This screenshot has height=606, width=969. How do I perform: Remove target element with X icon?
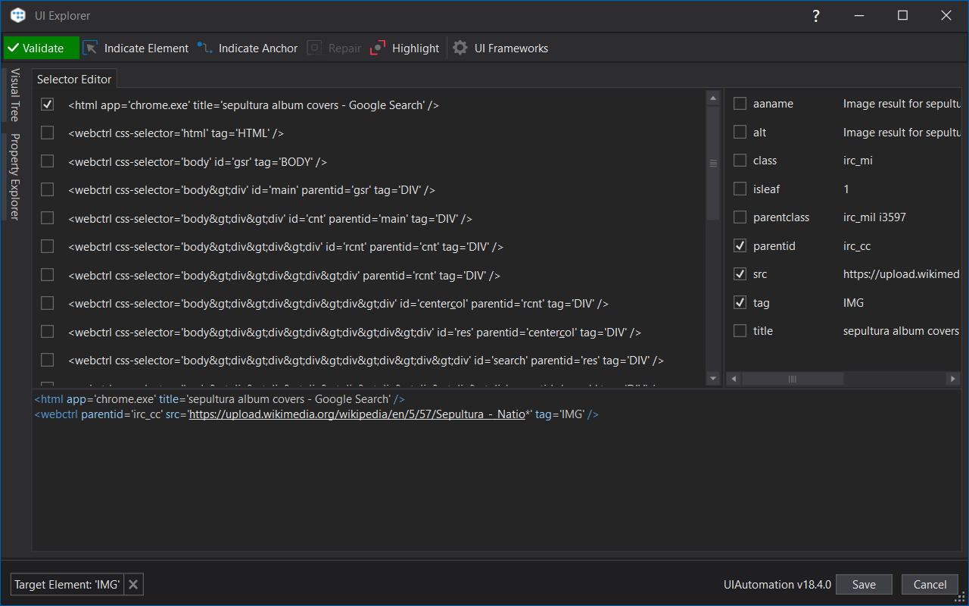pos(133,585)
